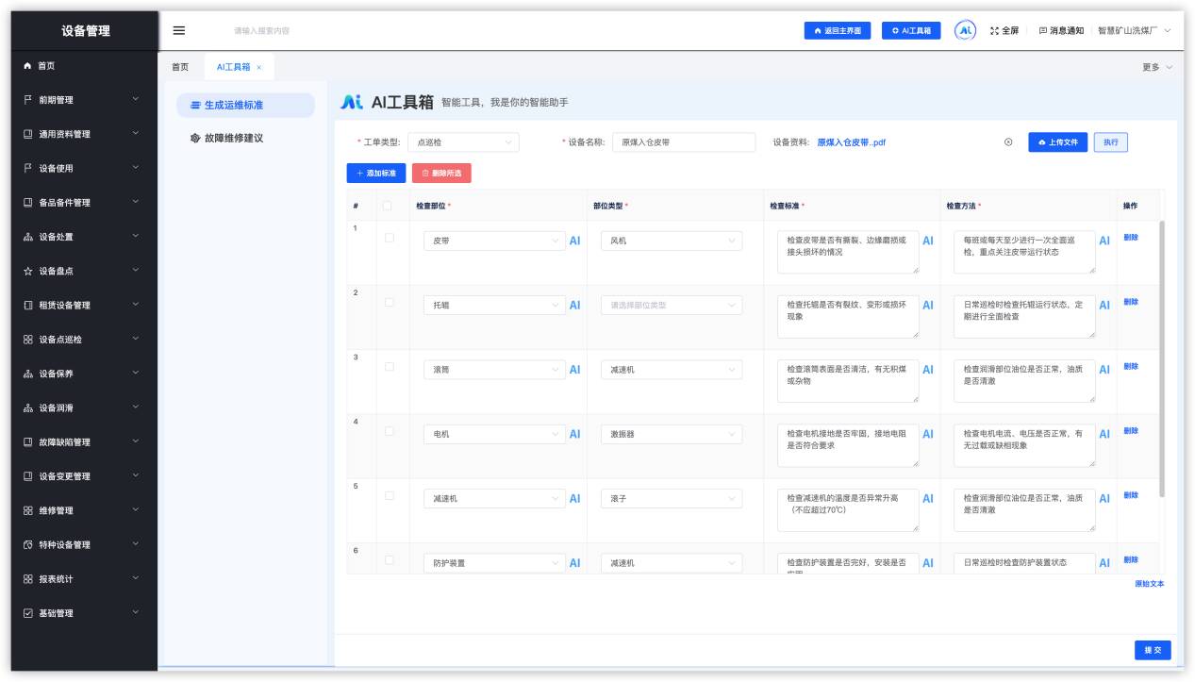Open the 滚子 part type dropdown
The image size is (1195, 682).
tap(671, 498)
